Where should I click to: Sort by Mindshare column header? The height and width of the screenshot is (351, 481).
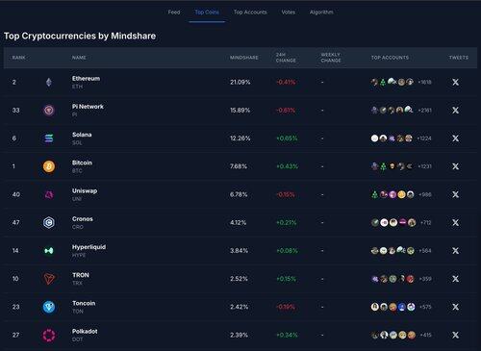pyautogui.click(x=244, y=58)
